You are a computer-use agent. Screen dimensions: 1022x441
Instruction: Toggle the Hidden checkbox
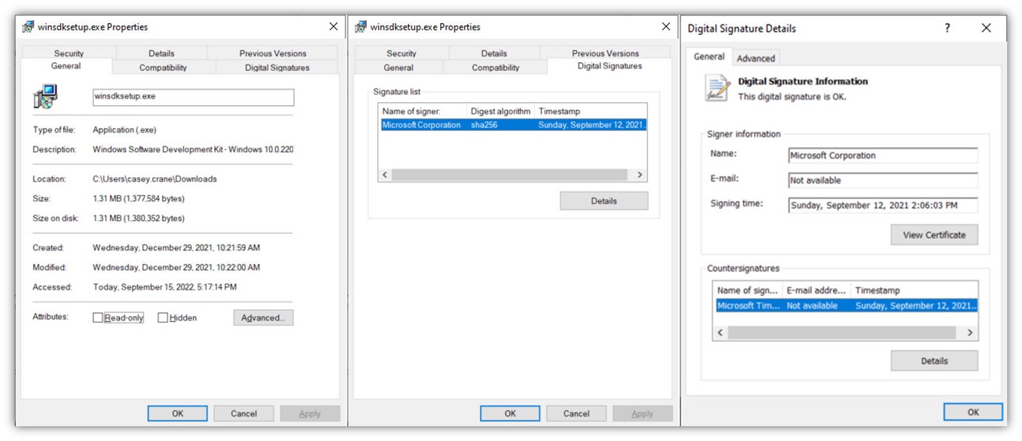tap(163, 318)
